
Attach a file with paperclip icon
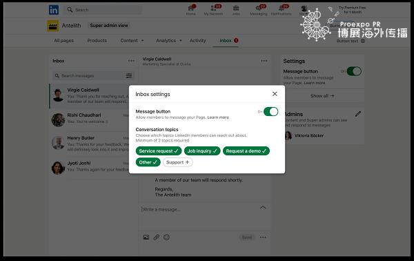point(157,238)
